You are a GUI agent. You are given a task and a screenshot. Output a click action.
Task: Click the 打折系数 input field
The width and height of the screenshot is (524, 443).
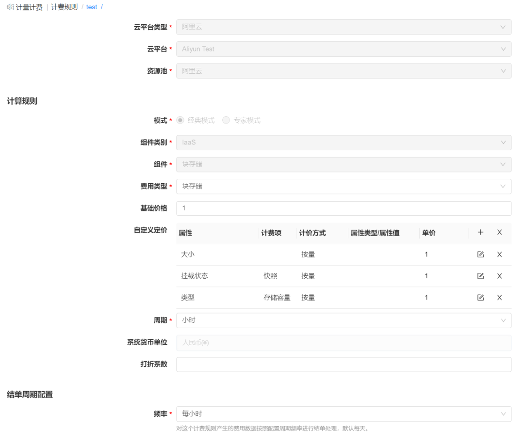click(x=344, y=364)
